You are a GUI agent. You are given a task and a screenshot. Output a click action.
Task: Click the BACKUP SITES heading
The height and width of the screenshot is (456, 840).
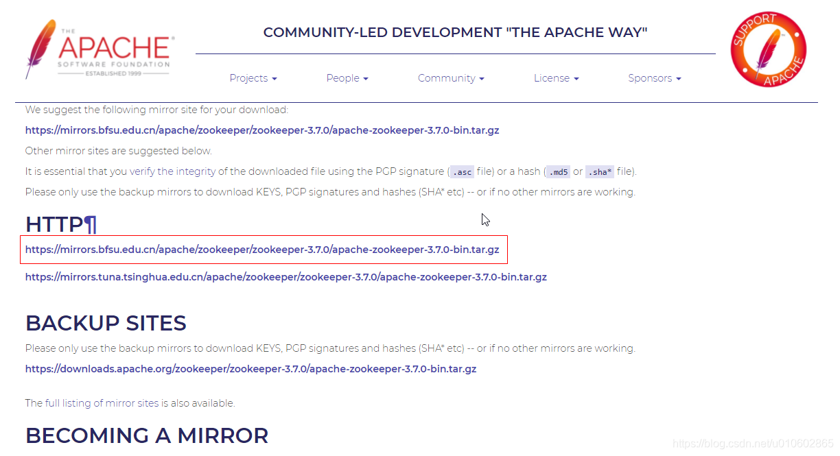pyautogui.click(x=106, y=323)
